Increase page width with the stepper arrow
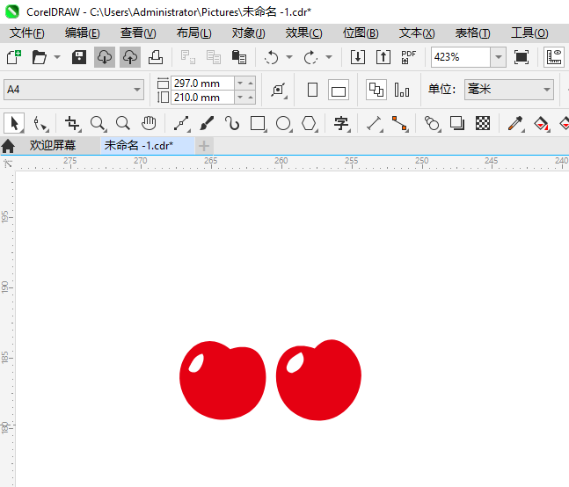 (251, 84)
